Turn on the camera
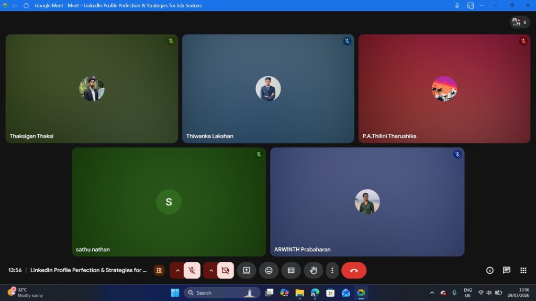 [226, 270]
